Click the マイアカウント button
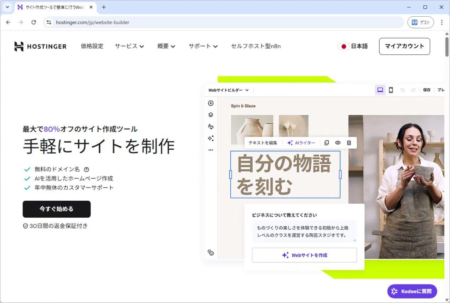450x303 pixels. point(404,46)
